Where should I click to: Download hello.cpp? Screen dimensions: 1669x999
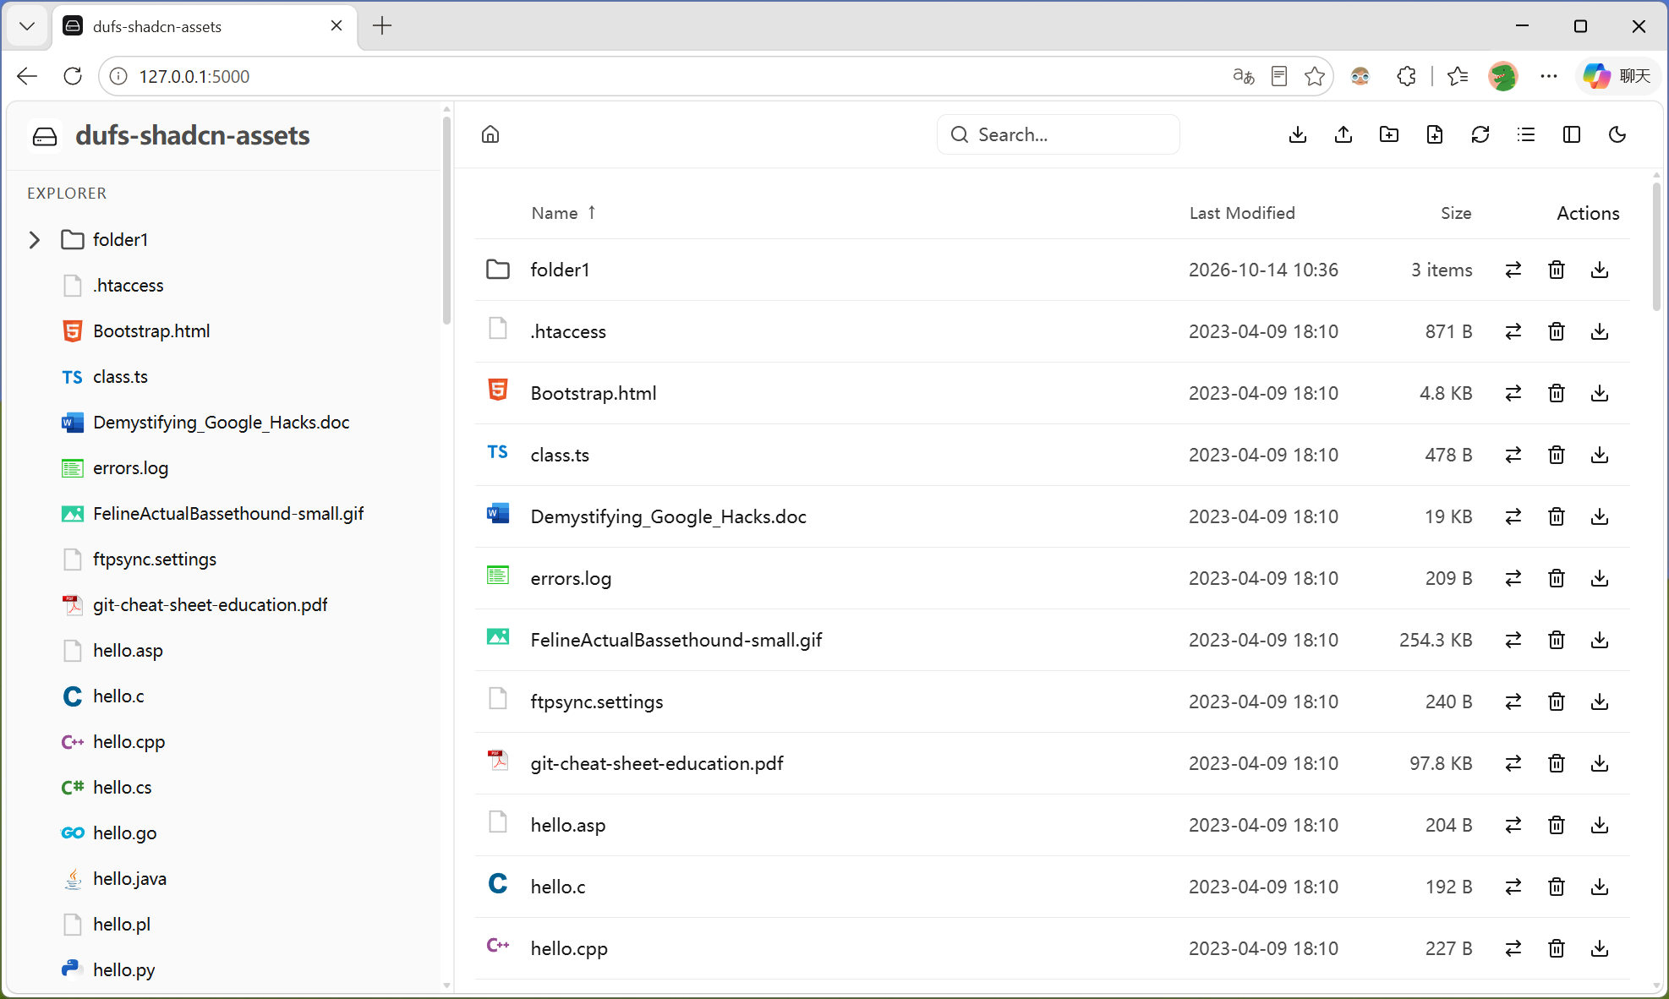[x=1600, y=948]
